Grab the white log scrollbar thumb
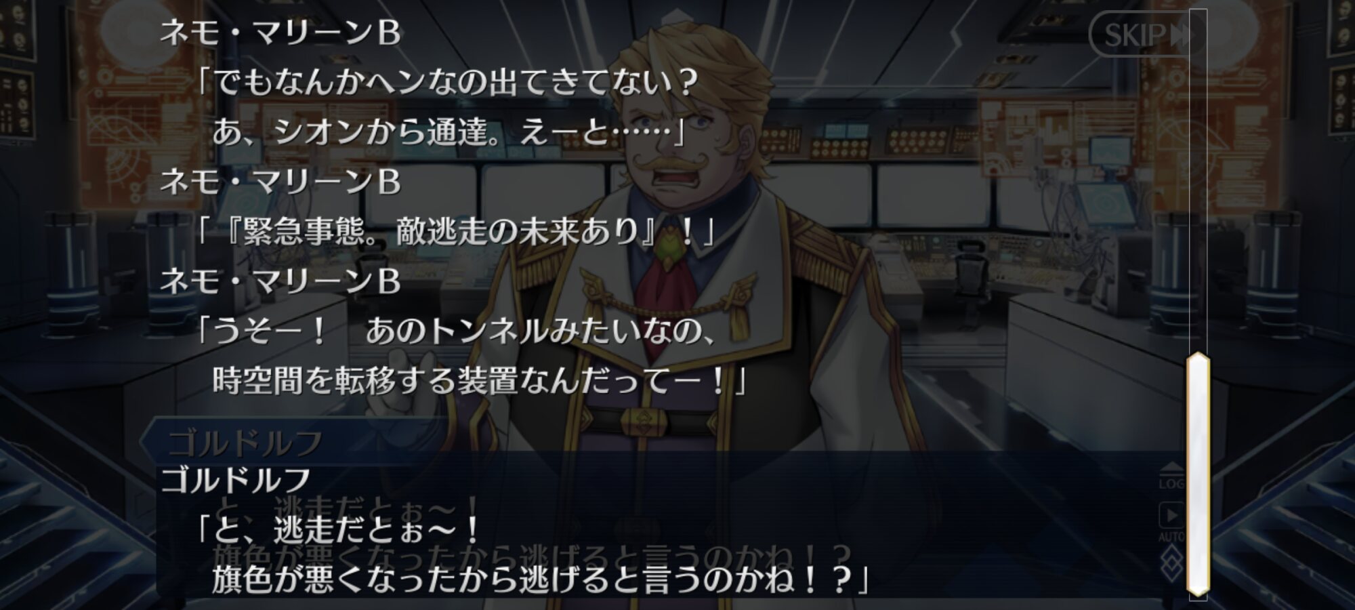1355x610 pixels. click(1198, 474)
